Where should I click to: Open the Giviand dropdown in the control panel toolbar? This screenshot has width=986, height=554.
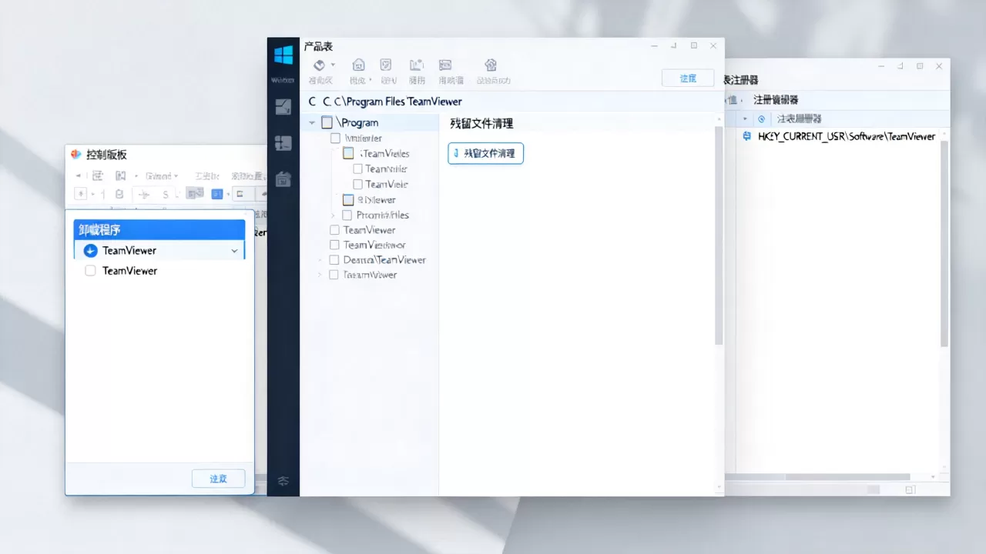pos(162,176)
